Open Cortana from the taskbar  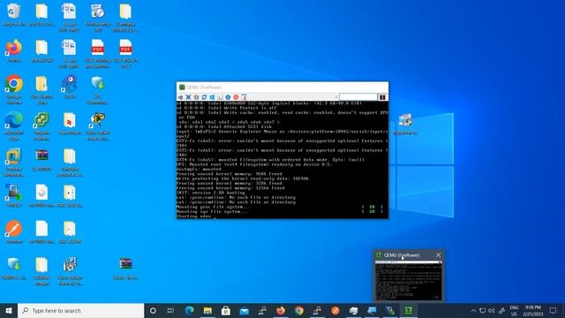click(153, 310)
